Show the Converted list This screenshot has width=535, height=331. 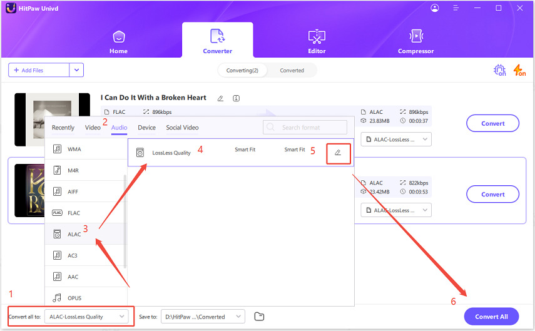292,70
